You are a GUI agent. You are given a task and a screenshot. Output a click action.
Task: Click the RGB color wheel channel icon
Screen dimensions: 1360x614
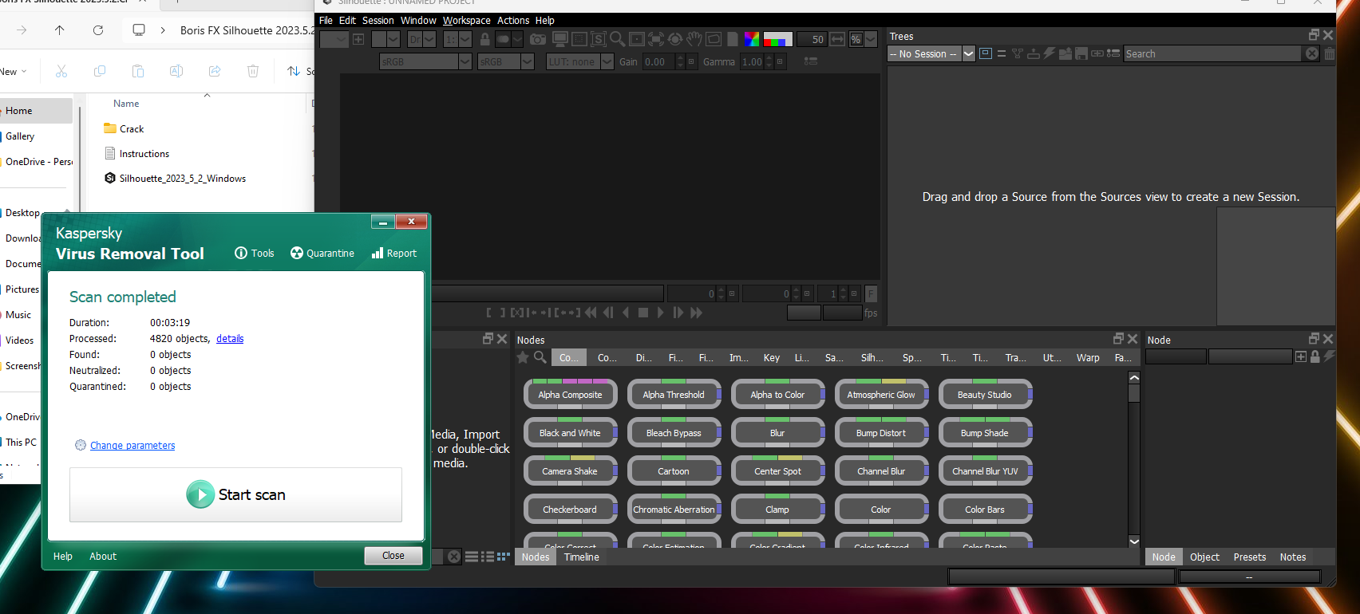[752, 39]
